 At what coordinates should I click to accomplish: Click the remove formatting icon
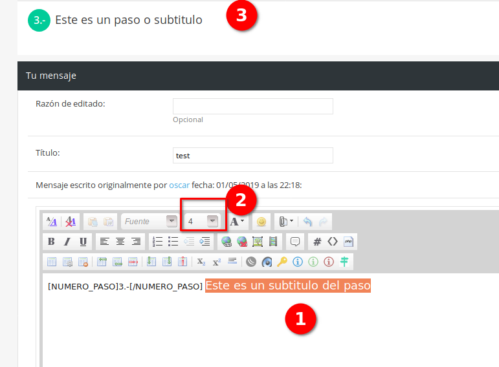[x=71, y=221]
